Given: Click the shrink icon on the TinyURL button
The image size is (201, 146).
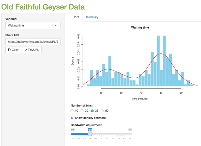Looking at the screenshot, I should tap(26, 50).
